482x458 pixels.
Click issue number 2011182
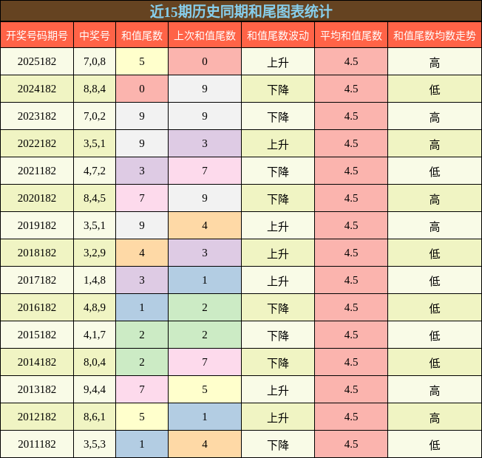click(x=37, y=444)
